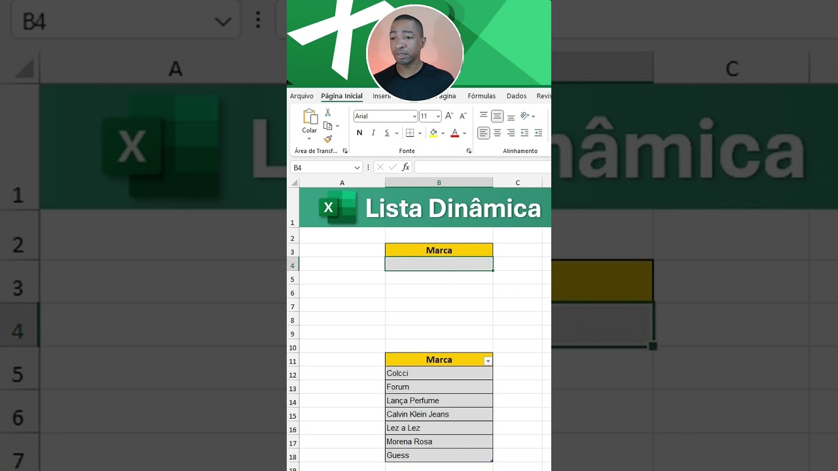Click the Borders grid icon
This screenshot has width=838, height=471.
pos(410,133)
